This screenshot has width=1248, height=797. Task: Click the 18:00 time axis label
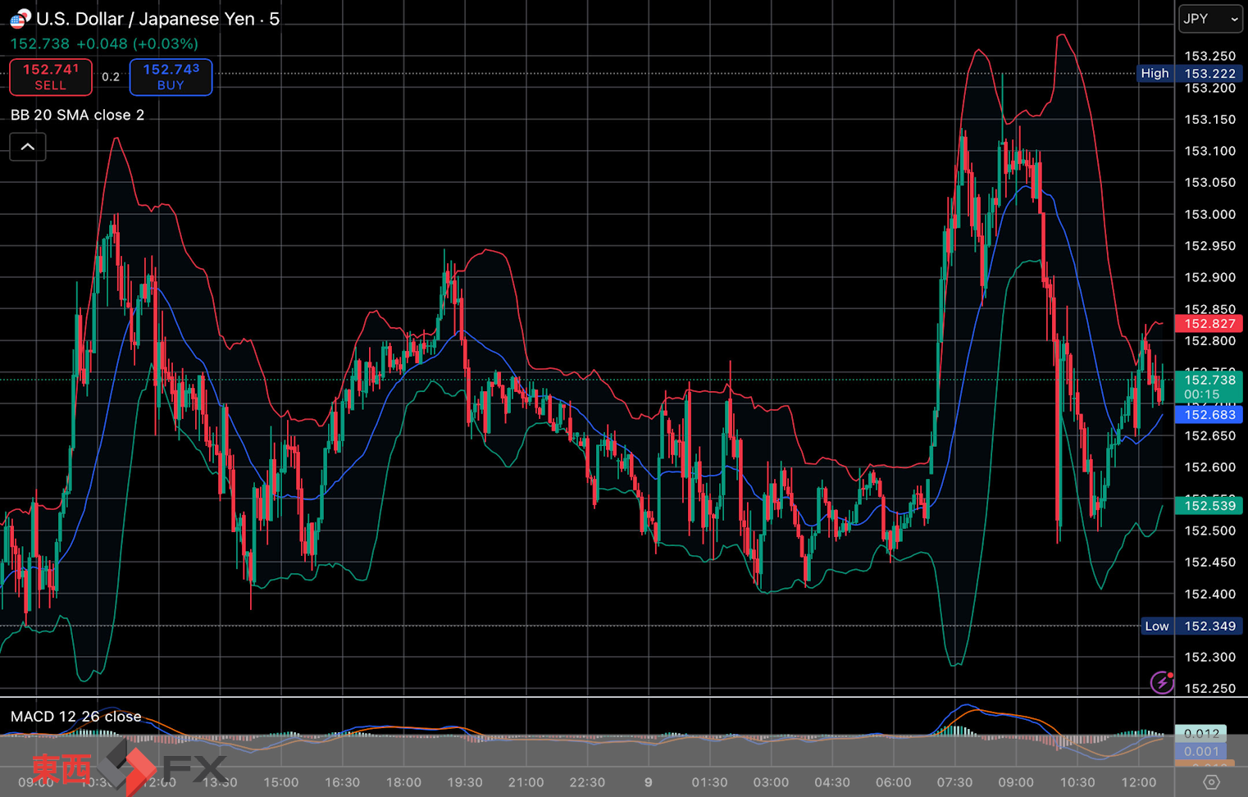[403, 782]
